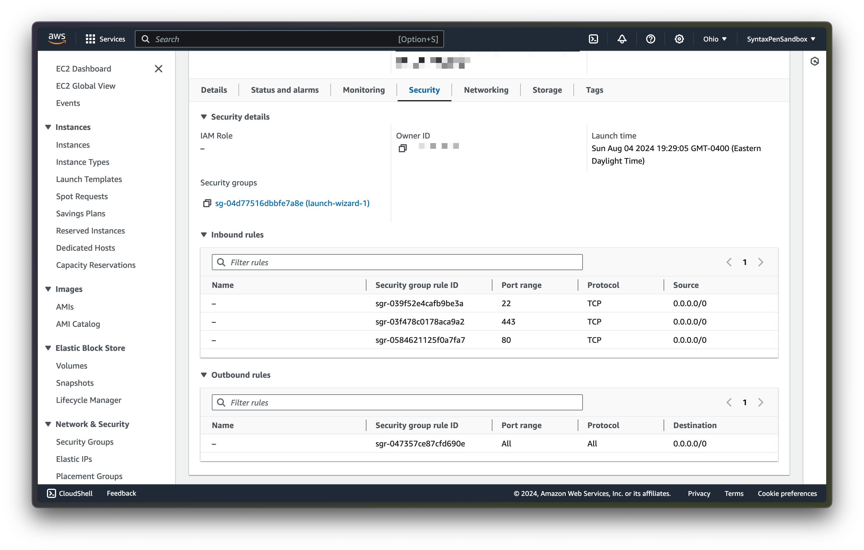
Task: Close the EC2 sidebar with the X
Action: click(159, 68)
